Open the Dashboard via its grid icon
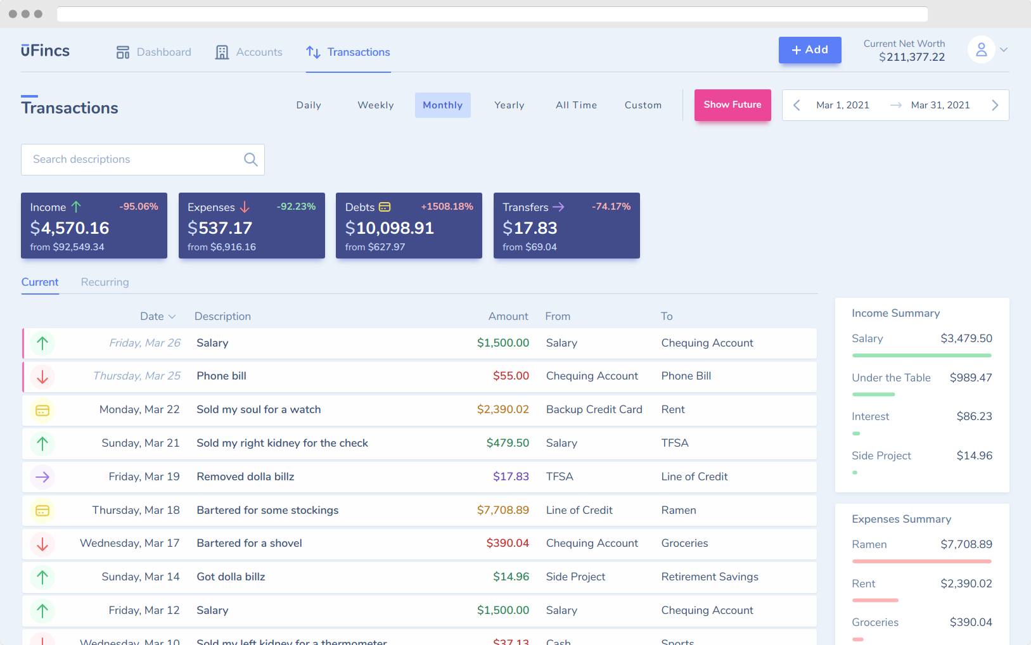This screenshot has width=1031, height=645. click(x=122, y=52)
